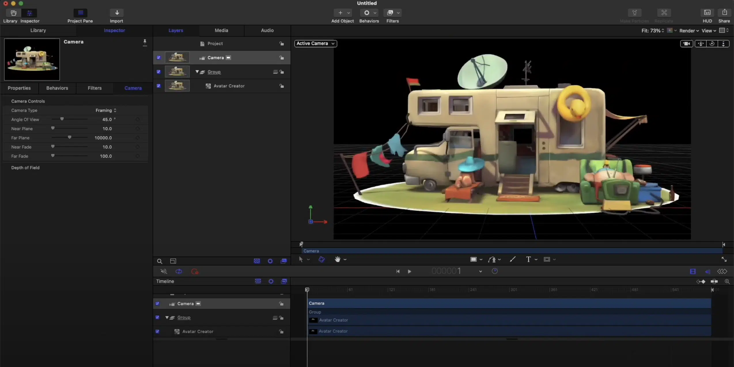Drag the Angle Of View slider for camera
The height and width of the screenshot is (367, 734).
[62, 119]
